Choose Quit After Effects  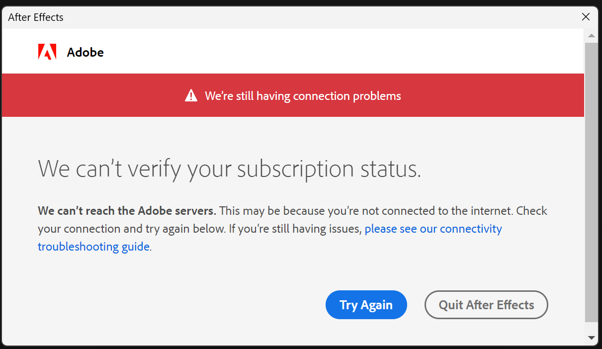coord(486,305)
